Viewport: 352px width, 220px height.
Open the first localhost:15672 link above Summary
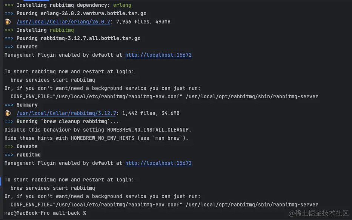(x=158, y=55)
